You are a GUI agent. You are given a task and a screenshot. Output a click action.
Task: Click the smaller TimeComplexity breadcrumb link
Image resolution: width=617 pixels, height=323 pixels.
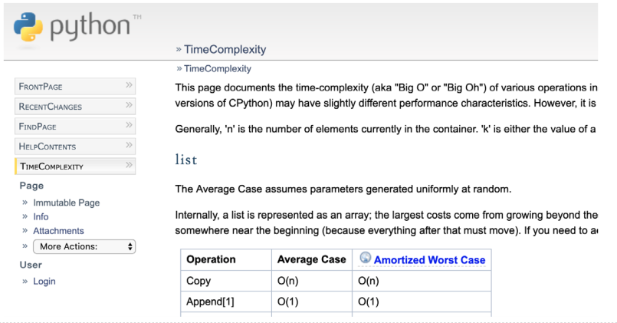click(217, 68)
